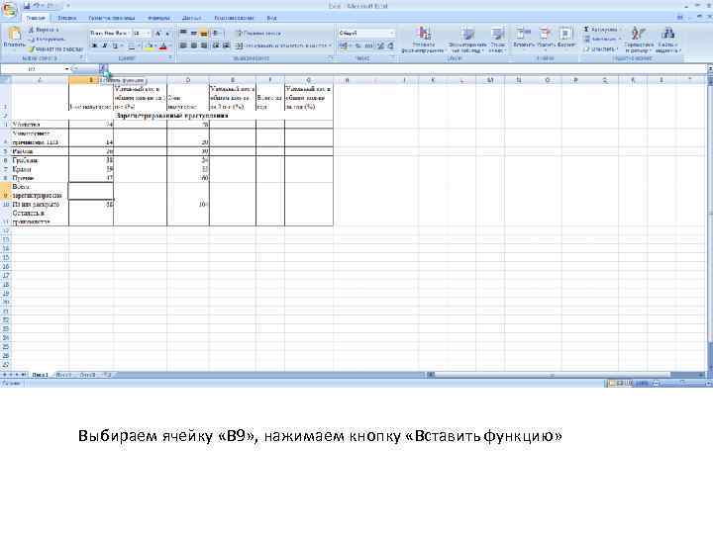713x534 pixels.
Task: Open Format as Table gallery
Action: tap(467, 40)
